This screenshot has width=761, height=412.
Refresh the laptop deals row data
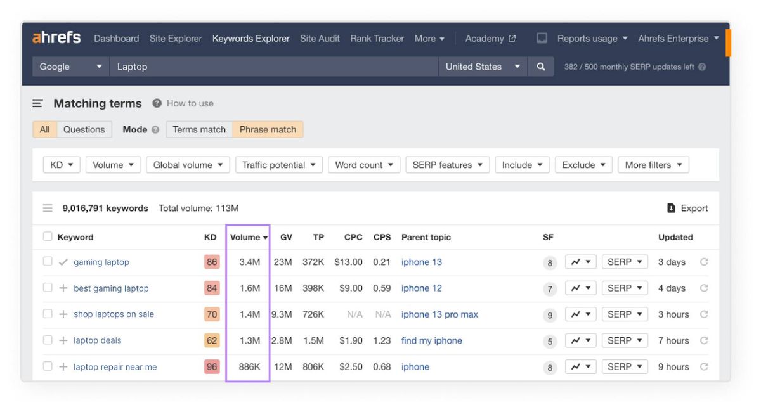(x=704, y=340)
